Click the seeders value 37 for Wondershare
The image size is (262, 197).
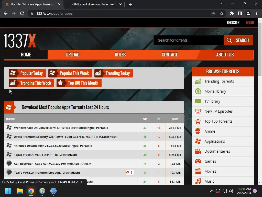(x=145, y=128)
